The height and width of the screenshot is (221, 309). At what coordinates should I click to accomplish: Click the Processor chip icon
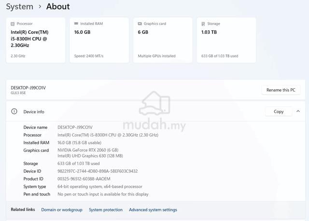point(13,24)
